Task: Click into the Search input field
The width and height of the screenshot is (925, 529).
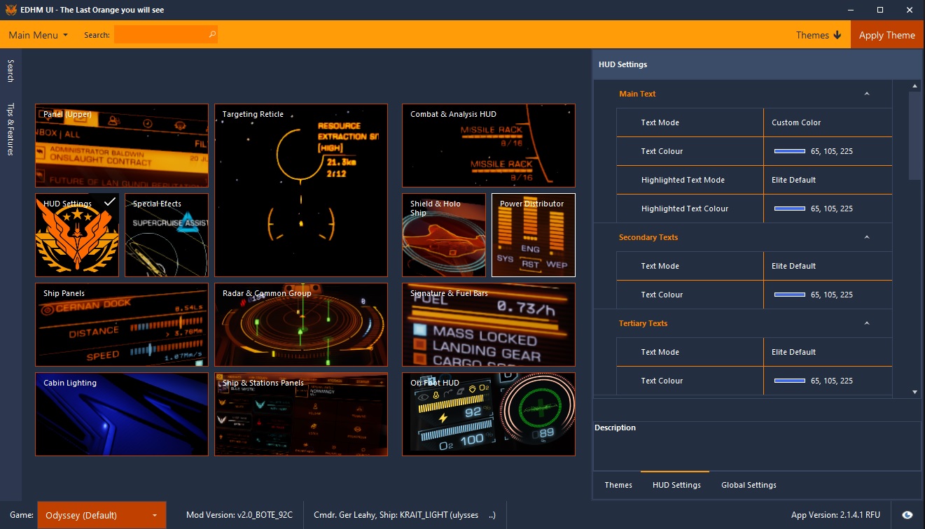Action: (166, 34)
